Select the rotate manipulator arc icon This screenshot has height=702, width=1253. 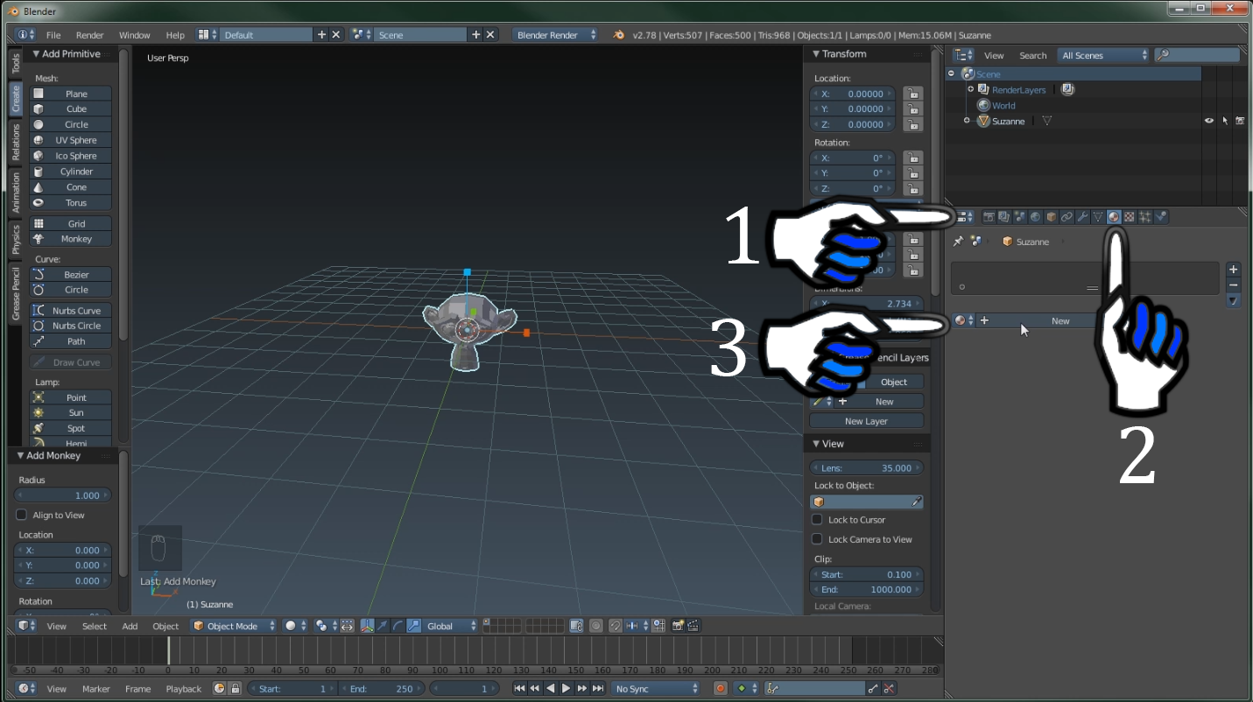[398, 626]
